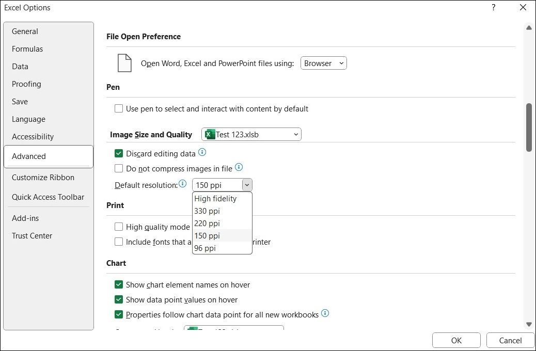
Task: Uncheck Discard editing data
Action: click(x=119, y=153)
